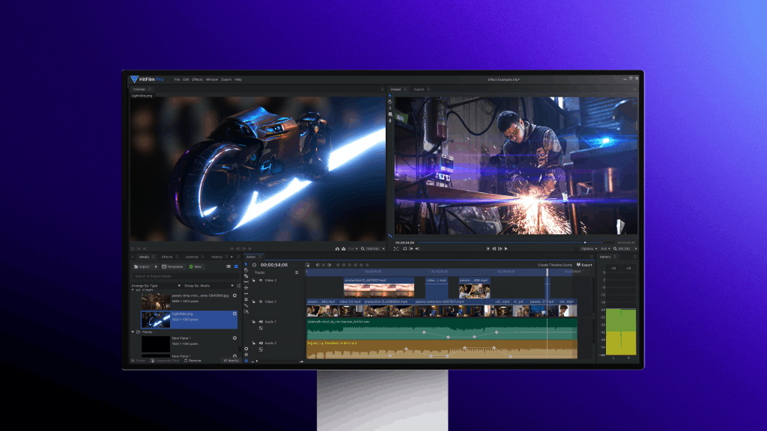Open the Arrange By: Type dropdown

point(156,286)
